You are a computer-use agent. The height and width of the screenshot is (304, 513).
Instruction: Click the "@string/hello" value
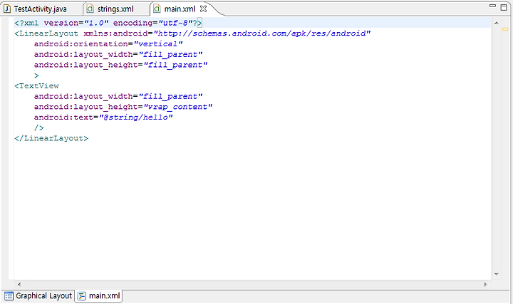[x=136, y=117]
